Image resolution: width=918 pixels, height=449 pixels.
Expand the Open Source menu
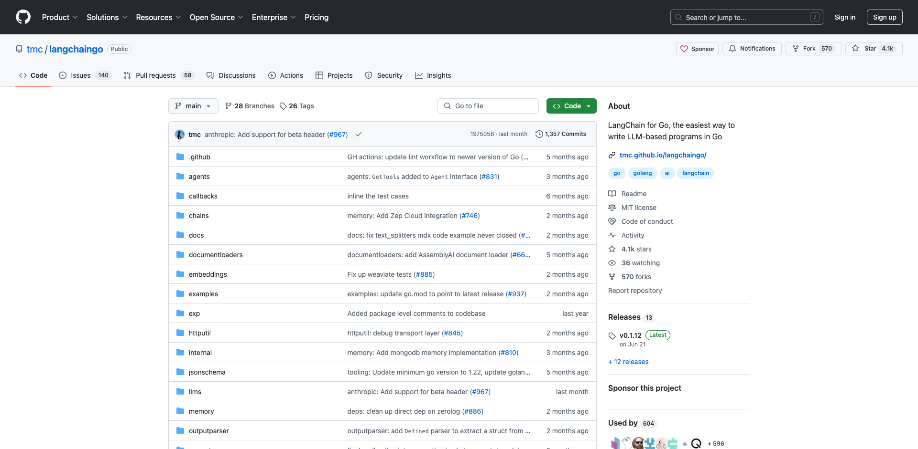pyautogui.click(x=216, y=17)
